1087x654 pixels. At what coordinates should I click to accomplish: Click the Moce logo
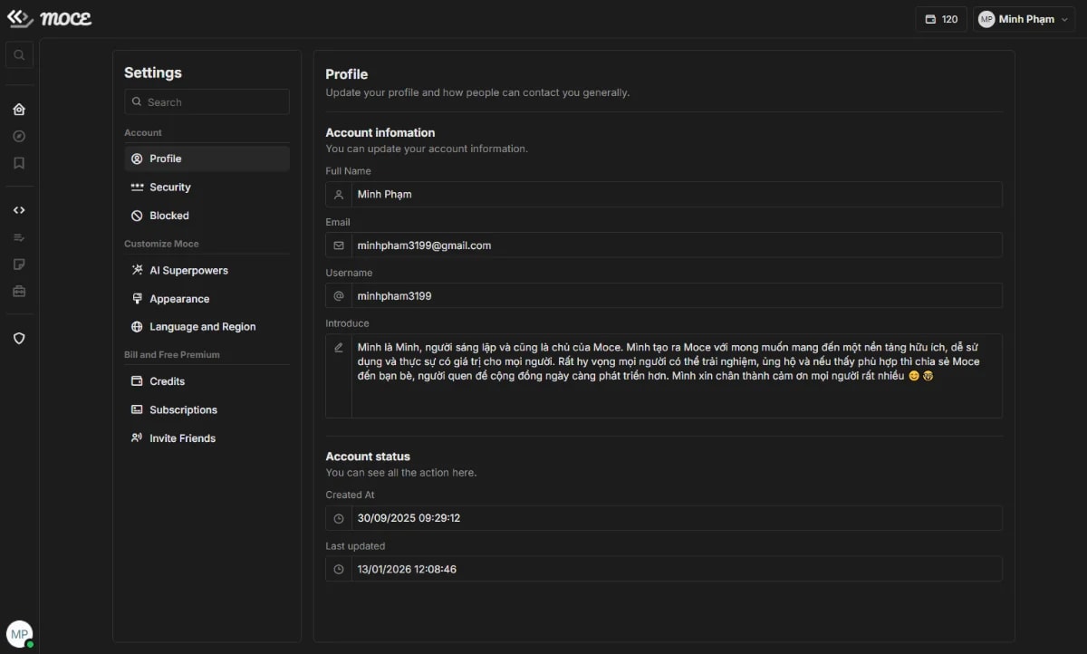click(x=50, y=18)
